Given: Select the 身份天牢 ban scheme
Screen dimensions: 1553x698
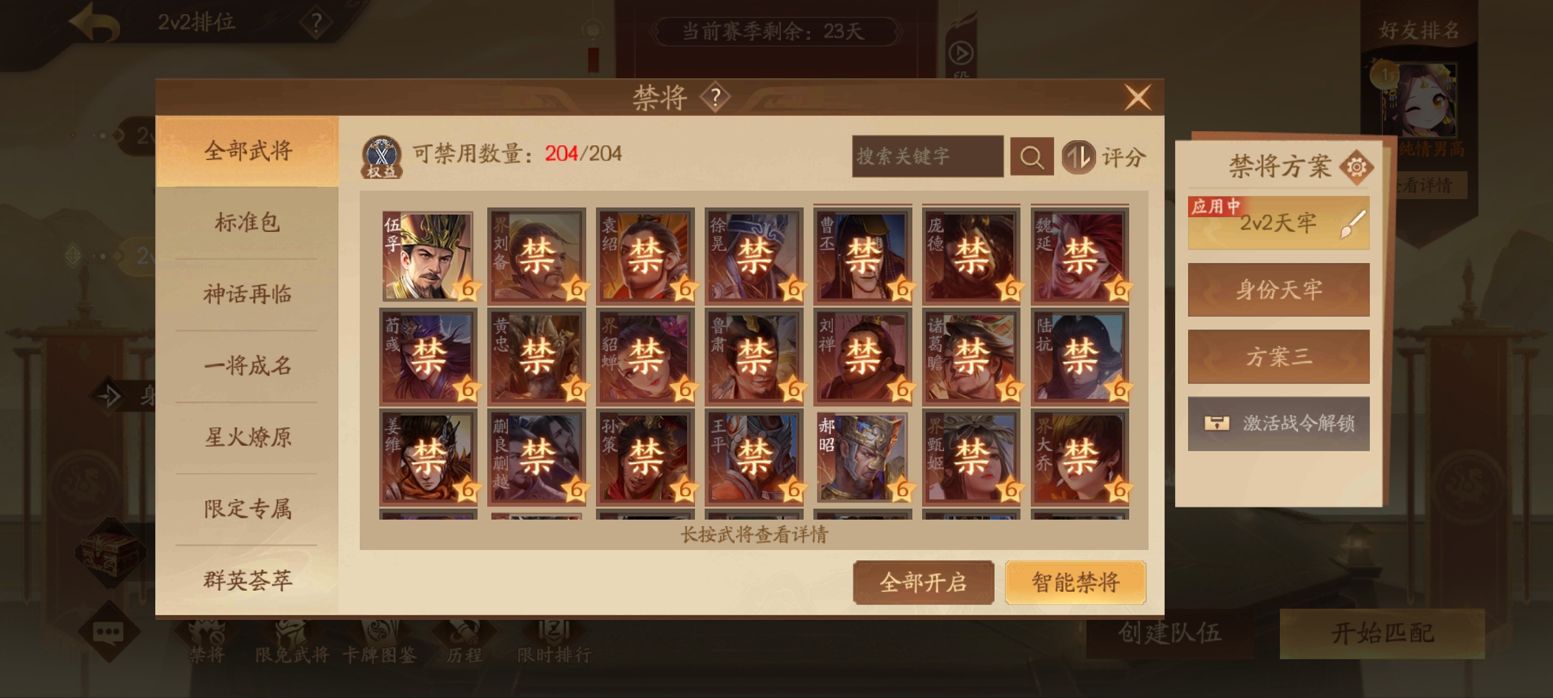Looking at the screenshot, I should (1279, 290).
